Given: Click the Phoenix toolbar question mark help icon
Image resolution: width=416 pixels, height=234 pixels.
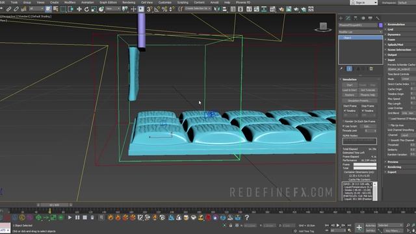Looking at the screenshot, I should pyautogui.click(x=247, y=218).
